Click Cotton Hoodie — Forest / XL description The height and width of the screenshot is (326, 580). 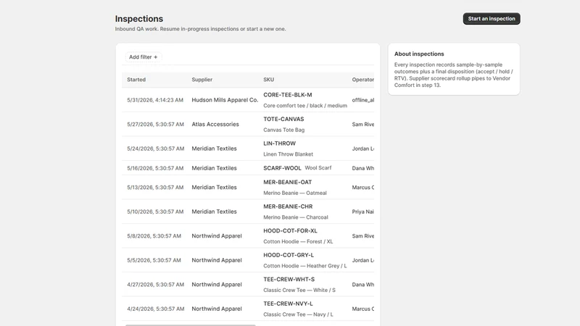[298, 242]
